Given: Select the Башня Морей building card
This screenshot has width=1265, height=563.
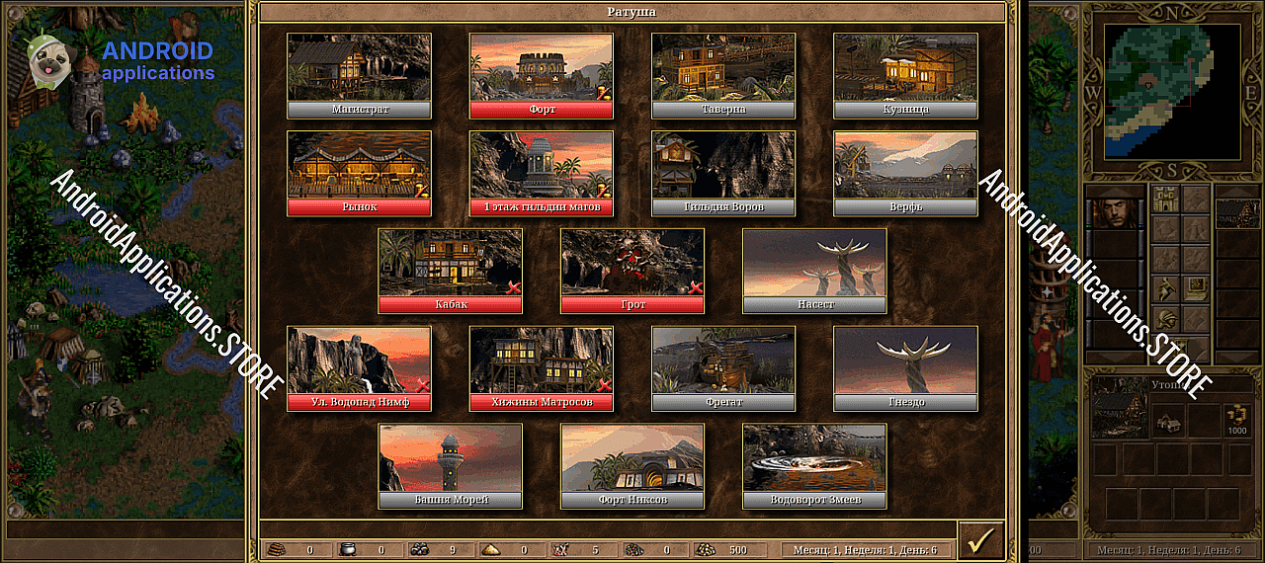Looking at the screenshot, I should [450, 466].
